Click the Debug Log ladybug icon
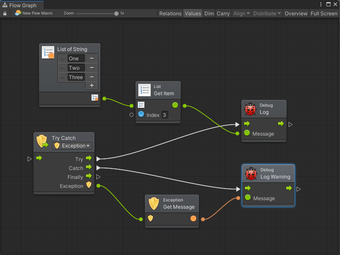The image size is (340, 255). click(x=250, y=109)
